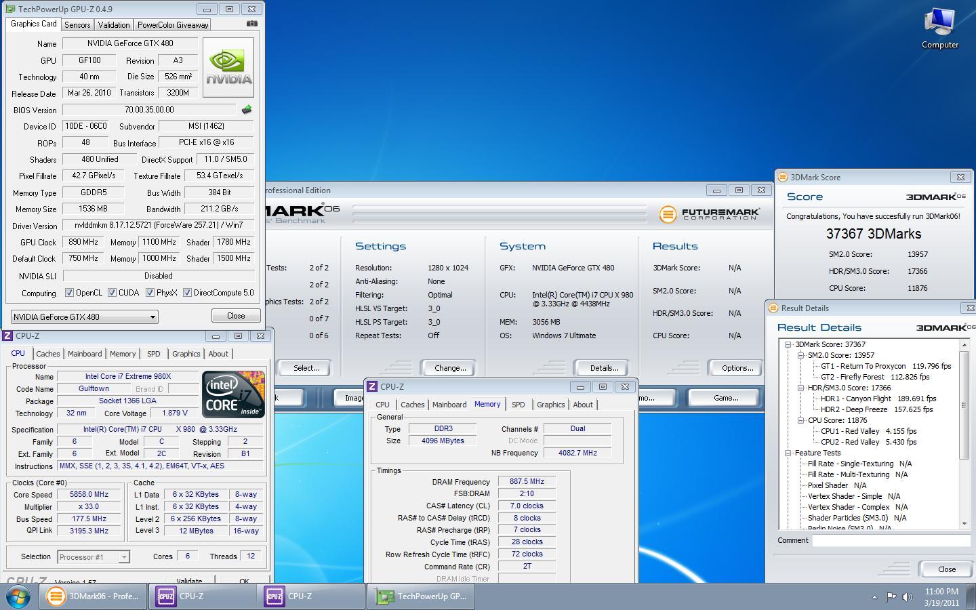This screenshot has height=610, width=976.
Task: Click the system Details... button
Action: 604,368
